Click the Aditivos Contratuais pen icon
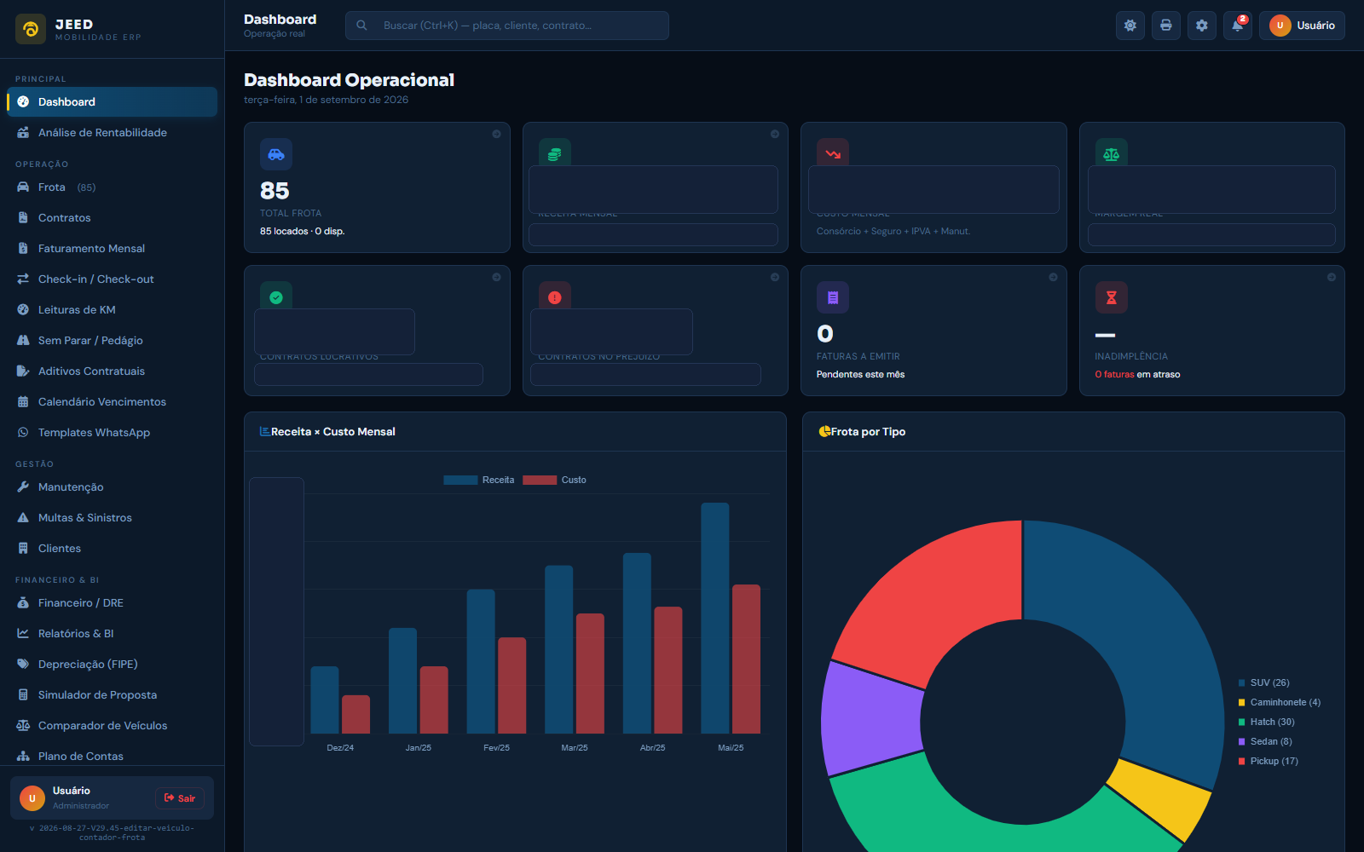 (x=23, y=371)
